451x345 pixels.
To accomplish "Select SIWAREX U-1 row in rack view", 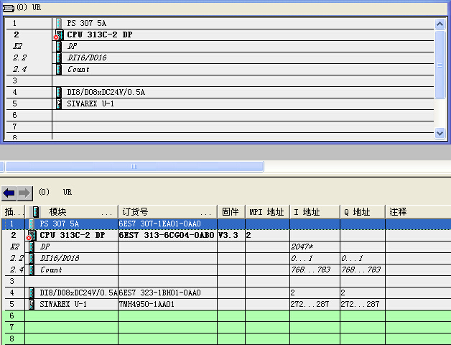I will pyautogui.click(x=220, y=103).
